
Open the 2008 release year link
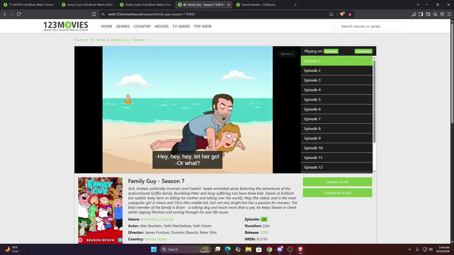[264, 232]
